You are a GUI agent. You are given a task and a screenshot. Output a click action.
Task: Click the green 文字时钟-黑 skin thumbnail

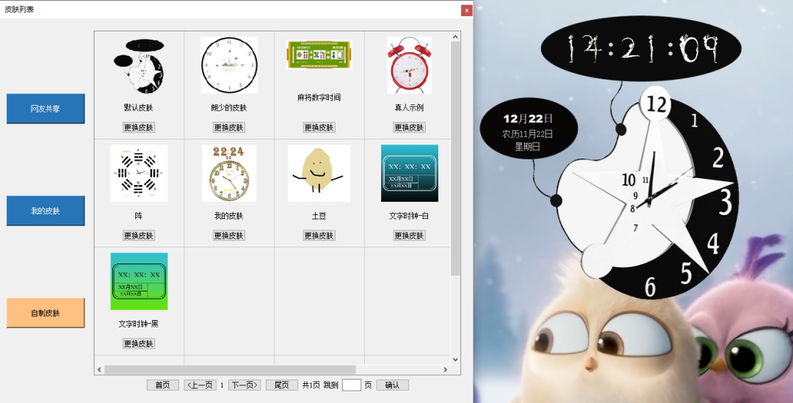click(x=139, y=281)
